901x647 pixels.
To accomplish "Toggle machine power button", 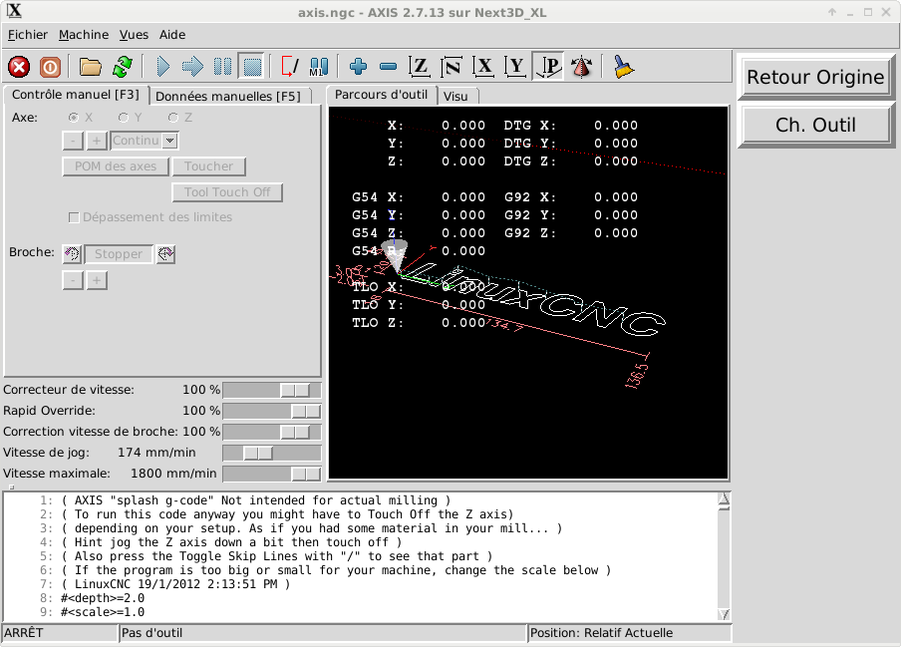I will click(x=50, y=67).
